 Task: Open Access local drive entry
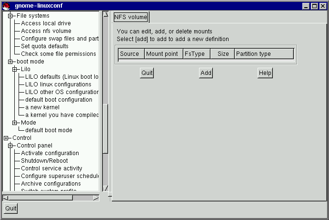[46, 23]
